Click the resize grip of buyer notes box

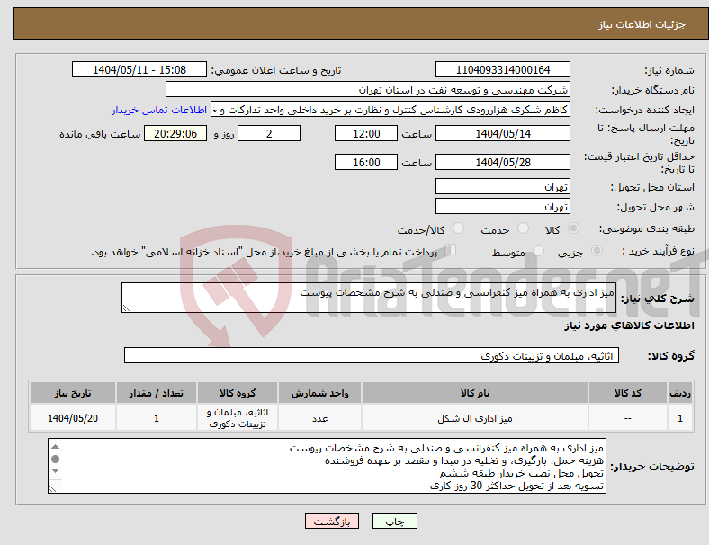(52, 489)
